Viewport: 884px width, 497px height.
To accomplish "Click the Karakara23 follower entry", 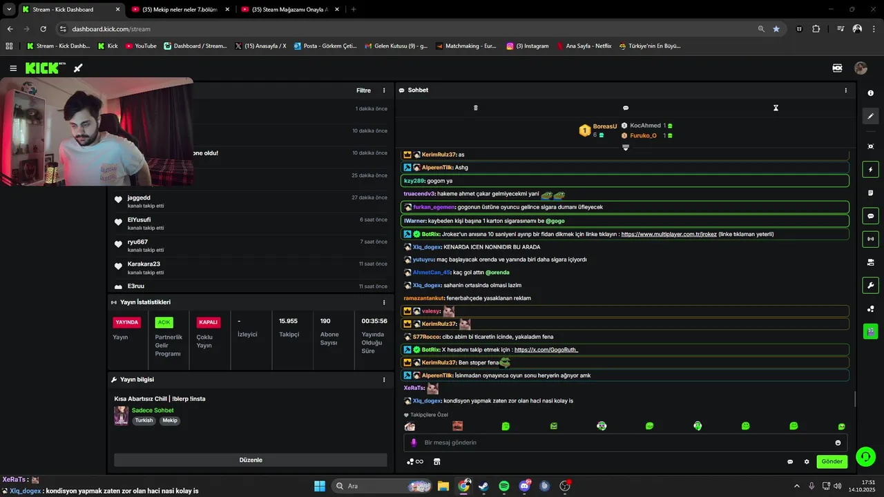I will [x=251, y=267].
